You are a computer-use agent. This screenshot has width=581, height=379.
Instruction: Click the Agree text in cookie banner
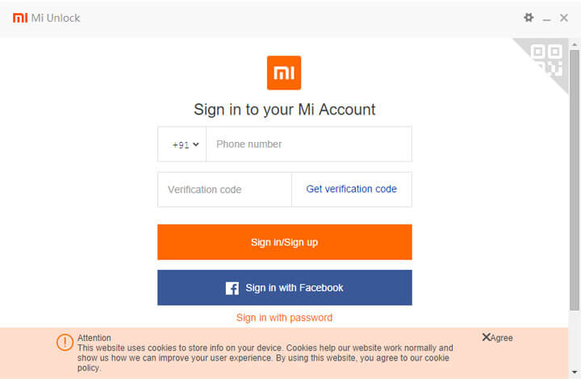tap(502, 338)
